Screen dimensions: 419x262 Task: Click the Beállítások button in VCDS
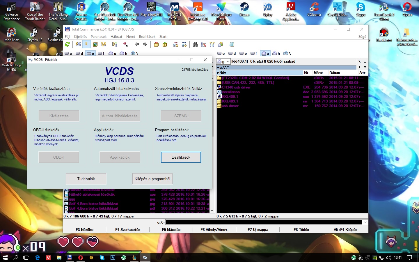point(181,157)
